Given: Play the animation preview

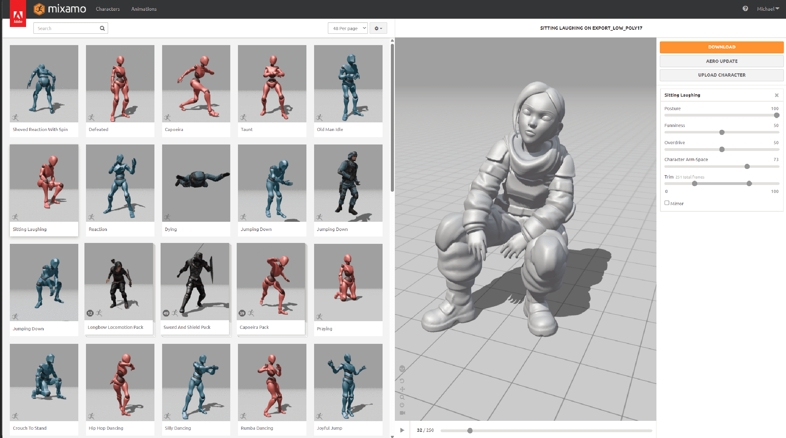Looking at the screenshot, I should coord(402,430).
